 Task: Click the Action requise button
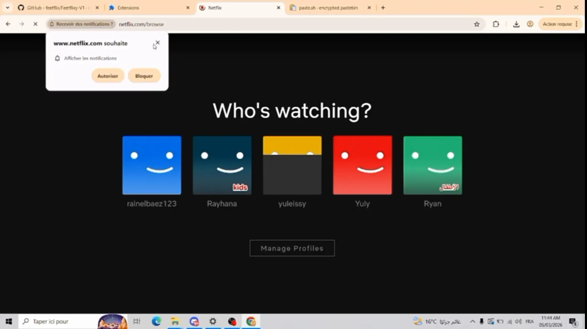[557, 24]
